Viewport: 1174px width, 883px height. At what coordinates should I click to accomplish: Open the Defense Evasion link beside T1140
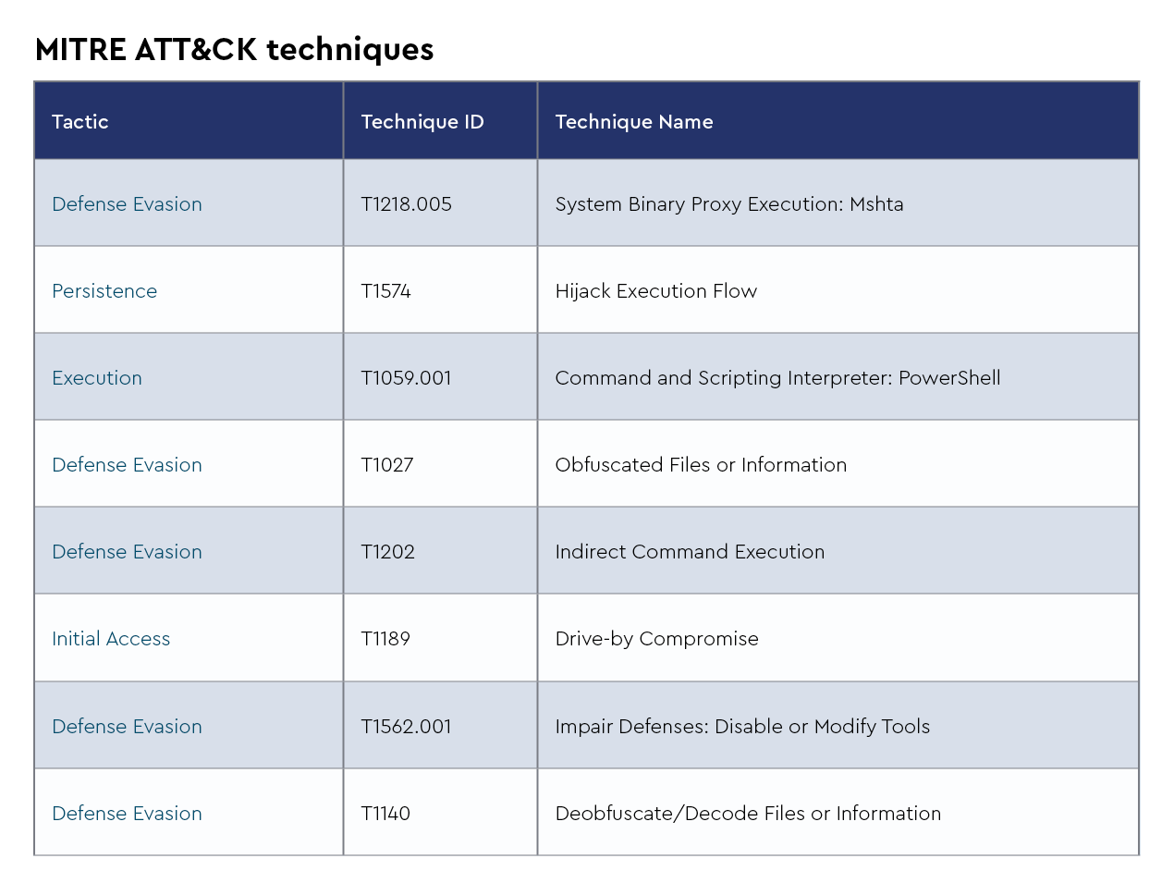[x=127, y=814]
